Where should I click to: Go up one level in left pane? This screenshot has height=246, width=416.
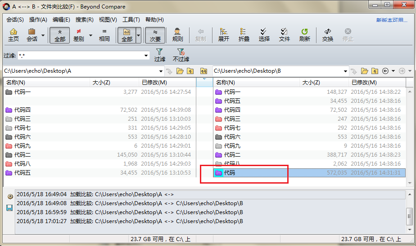pyautogui.click(x=190, y=71)
